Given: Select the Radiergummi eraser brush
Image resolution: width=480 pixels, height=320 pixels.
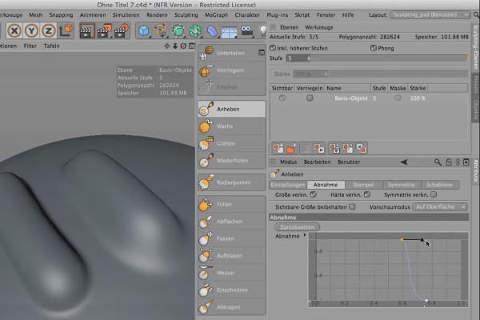Looking at the screenshot, I should (x=232, y=182).
